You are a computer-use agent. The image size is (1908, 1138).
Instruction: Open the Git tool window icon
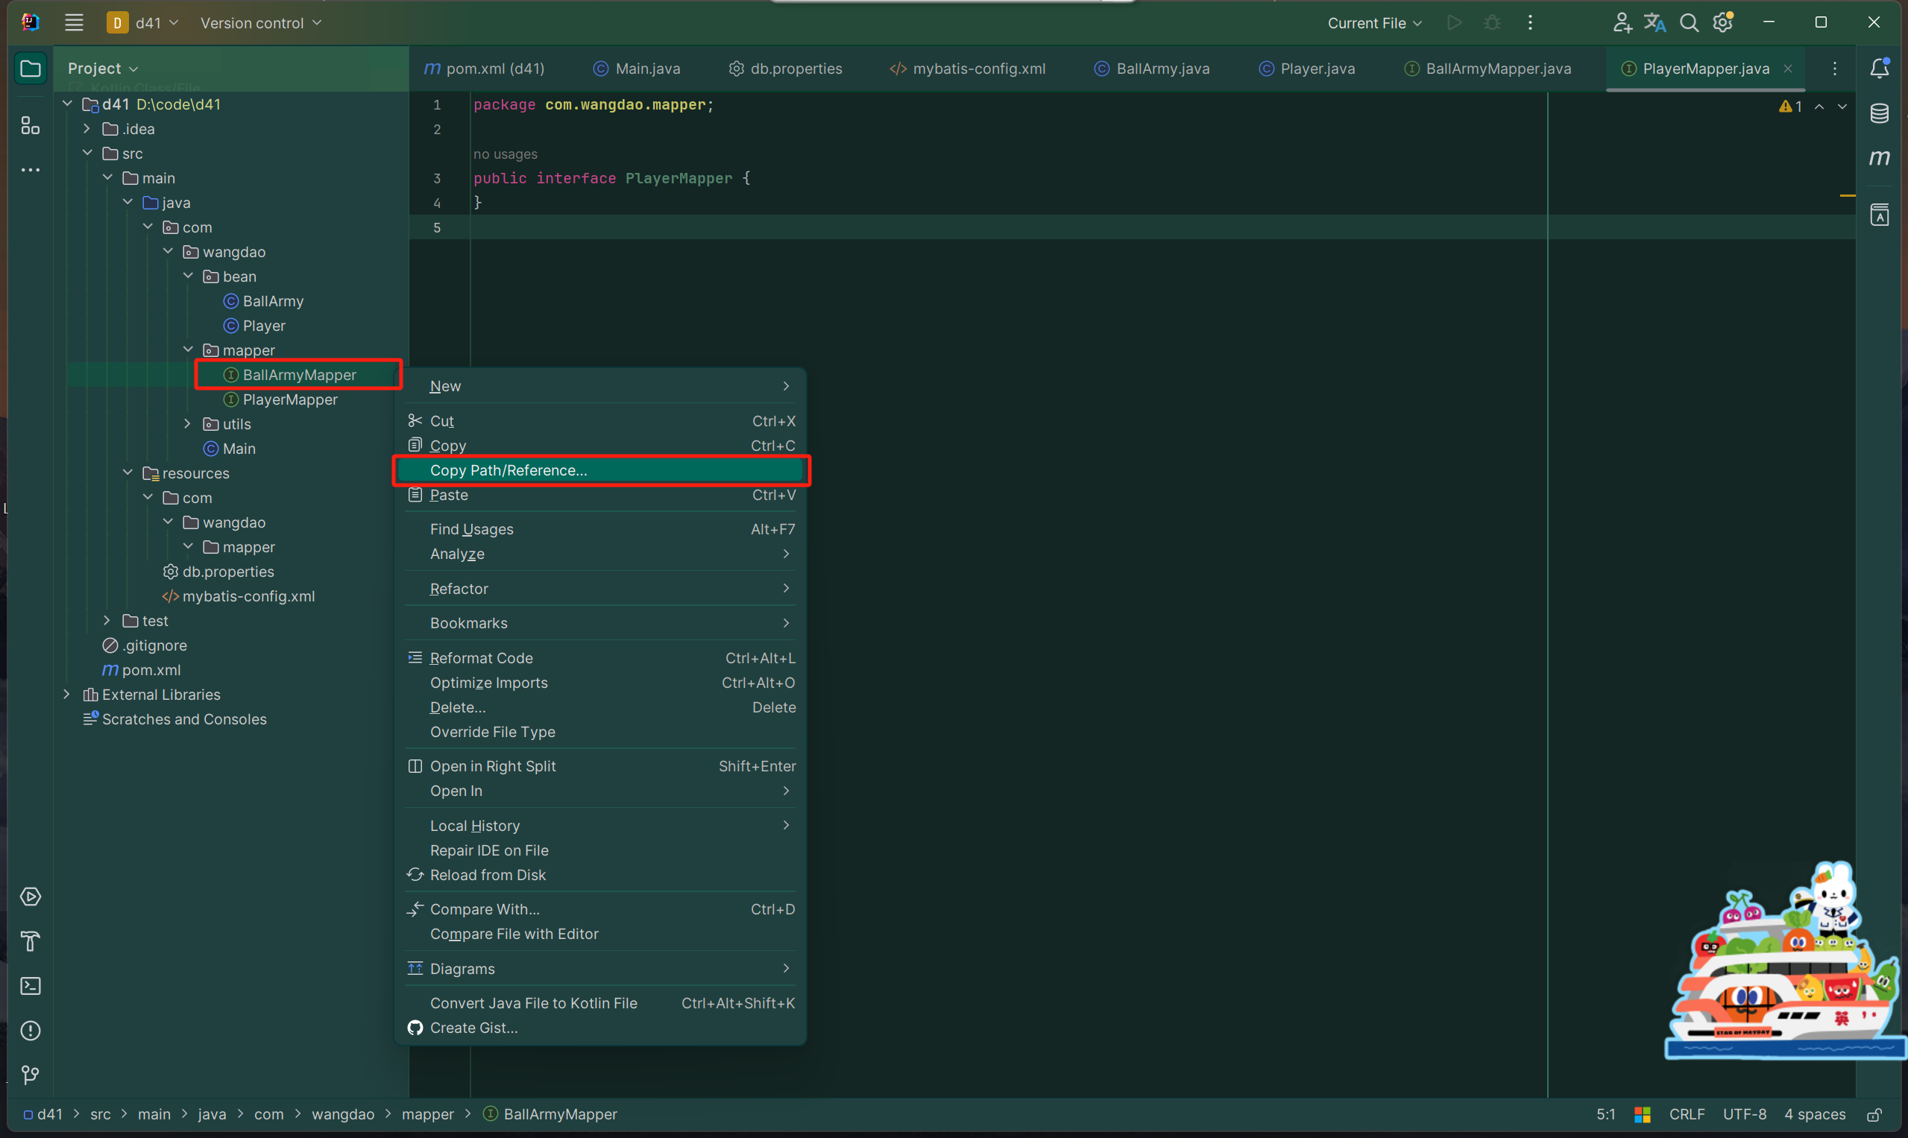pos(31,1075)
